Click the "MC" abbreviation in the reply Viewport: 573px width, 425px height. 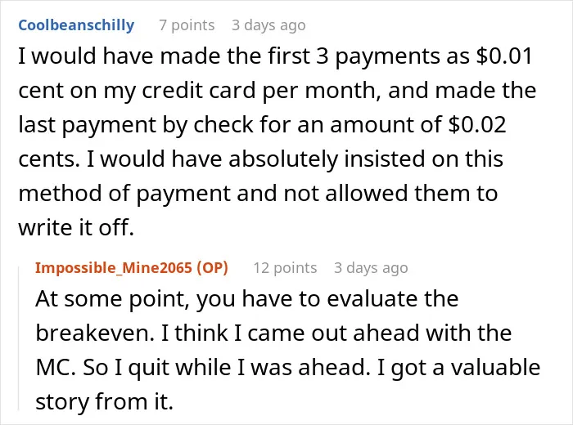[x=55, y=367]
